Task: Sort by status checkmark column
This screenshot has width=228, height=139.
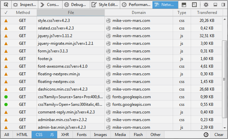Action: pyautogui.click(x=6, y=13)
